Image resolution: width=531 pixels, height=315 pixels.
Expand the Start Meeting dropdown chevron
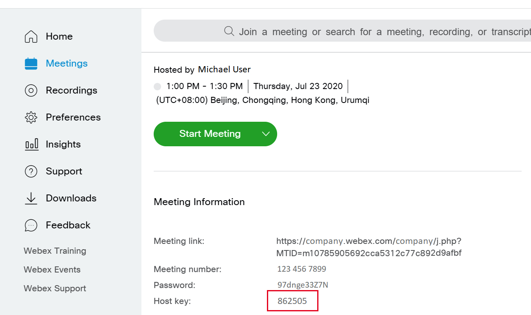pos(266,134)
